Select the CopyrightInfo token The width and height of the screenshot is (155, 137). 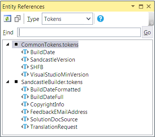point(47,105)
